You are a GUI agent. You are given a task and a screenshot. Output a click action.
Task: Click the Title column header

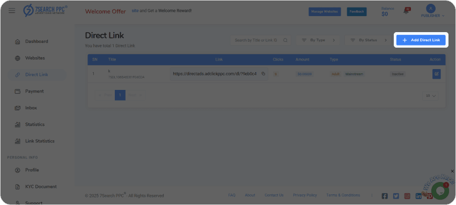click(112, 59)
